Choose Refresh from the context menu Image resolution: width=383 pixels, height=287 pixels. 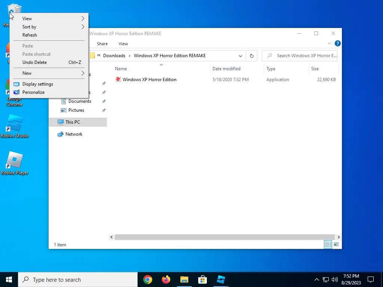49,35
